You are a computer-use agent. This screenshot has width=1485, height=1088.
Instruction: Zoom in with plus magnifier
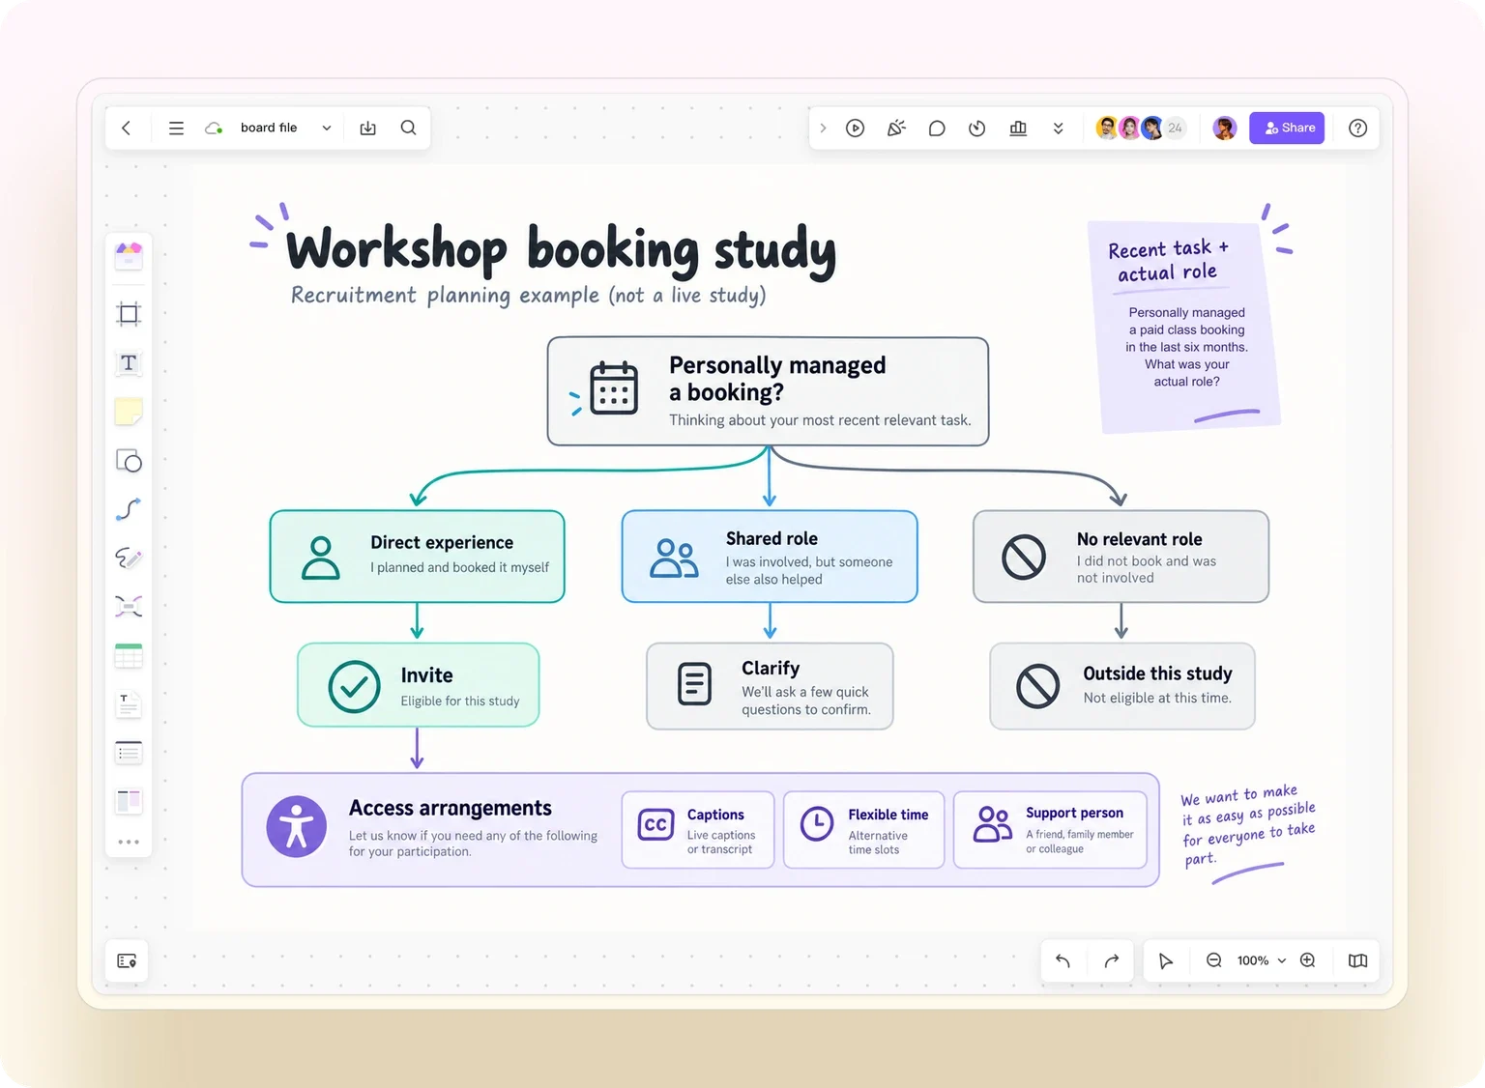[1308, 960]
